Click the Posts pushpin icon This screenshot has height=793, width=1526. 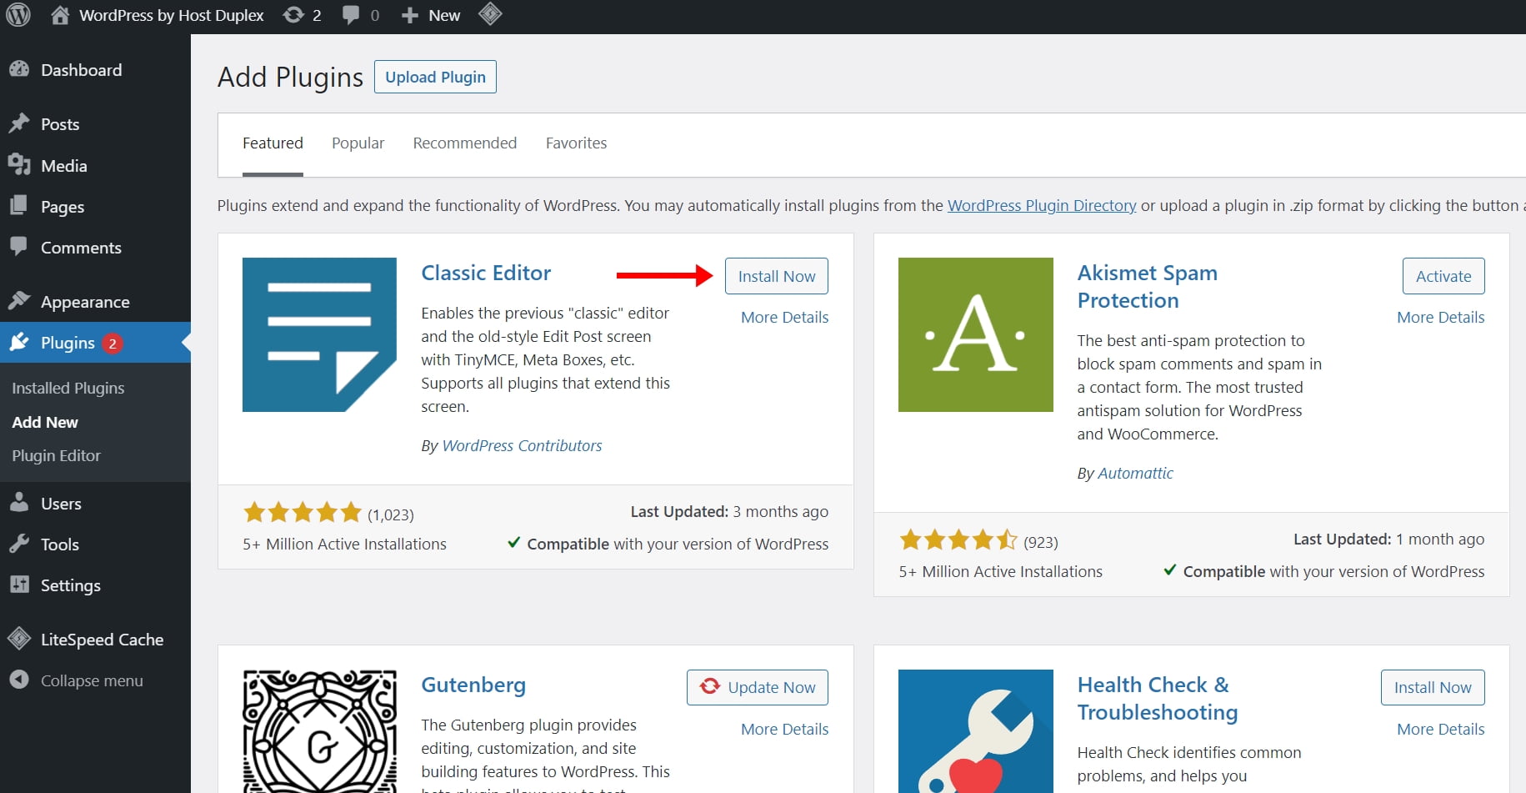[19, 124]
